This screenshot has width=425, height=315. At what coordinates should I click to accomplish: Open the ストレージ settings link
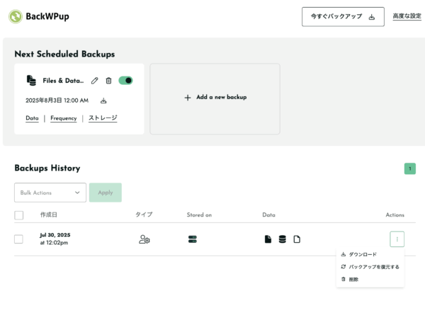coord(103,118)
